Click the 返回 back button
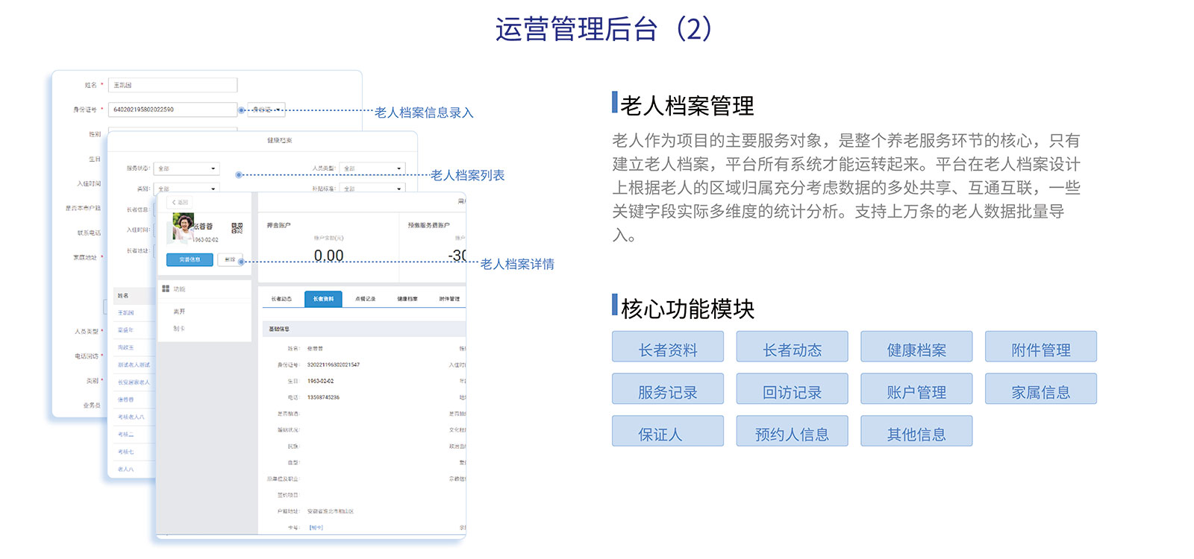1194x559 pixels. (x=181, y=202)
